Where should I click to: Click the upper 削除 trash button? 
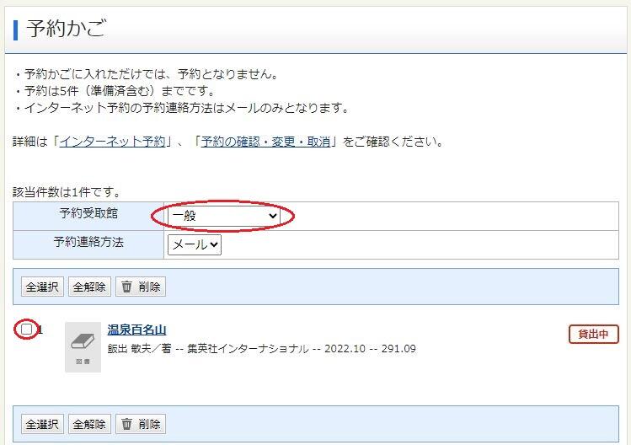141,287
